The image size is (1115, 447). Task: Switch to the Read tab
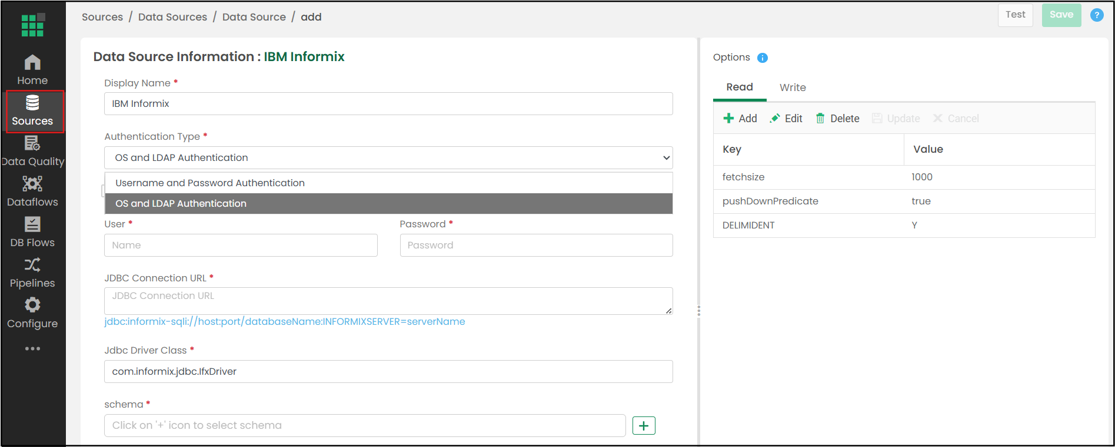coord(740,87)
